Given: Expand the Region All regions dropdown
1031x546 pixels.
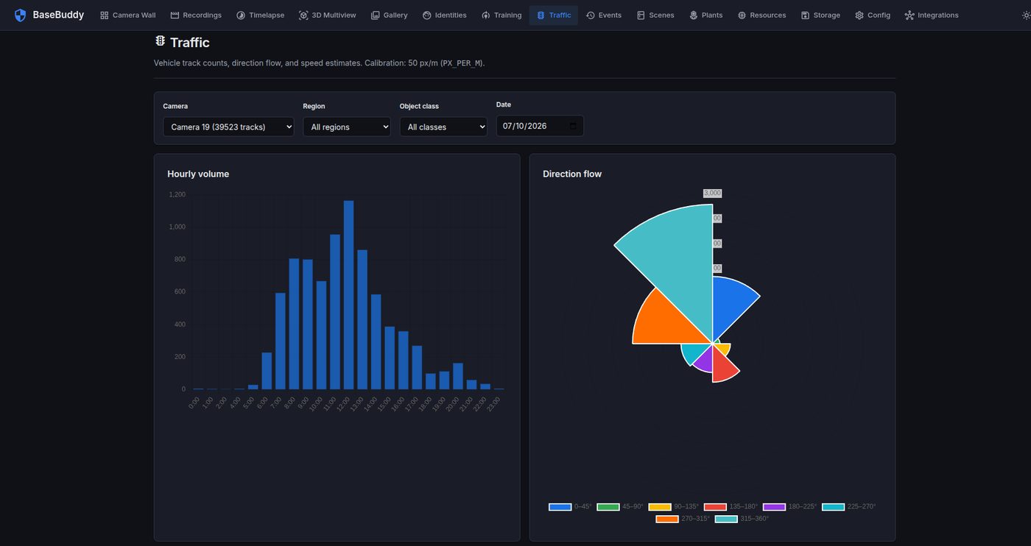Looking at the screenshot, I should click(347, 127).
